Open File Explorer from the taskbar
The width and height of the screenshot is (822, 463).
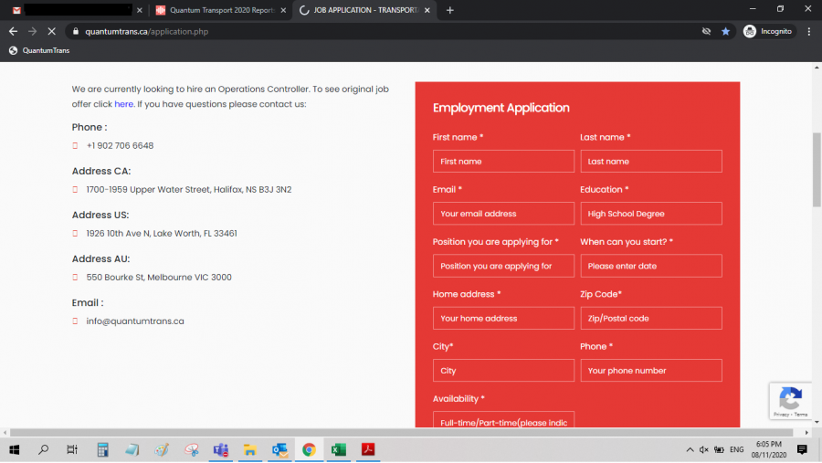250,449
